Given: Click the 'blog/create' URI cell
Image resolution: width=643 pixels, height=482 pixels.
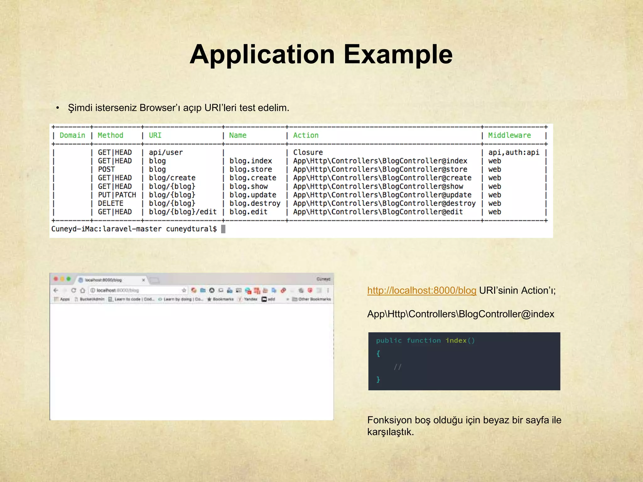Looking at the screenshot, I should (x=172, y=178).
